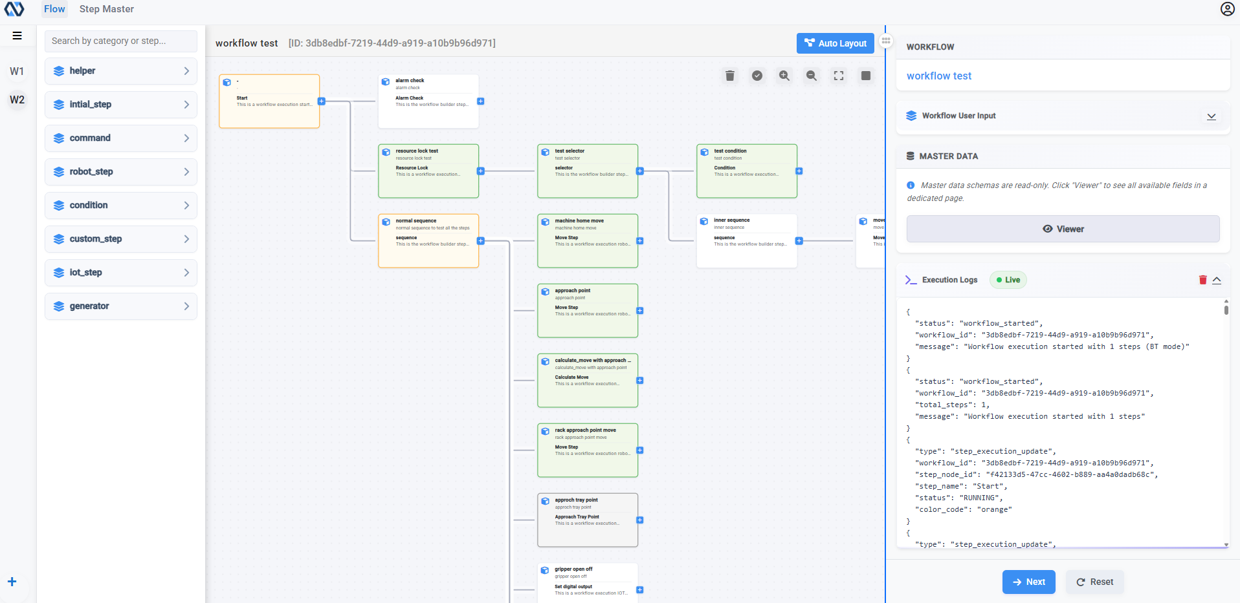Clear execution logs with red trash icon
Image resolution: width=1240 pixels, height=603 pixels.
[x=1203, y=280]
